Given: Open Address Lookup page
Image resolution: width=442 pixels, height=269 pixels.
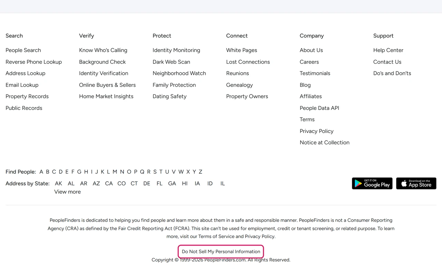Looking at the screenshot, I should pyautogui.click(x=25, y=73).
